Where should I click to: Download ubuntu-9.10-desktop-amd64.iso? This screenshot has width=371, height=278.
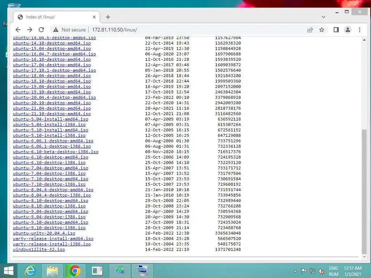pos(51,223)
